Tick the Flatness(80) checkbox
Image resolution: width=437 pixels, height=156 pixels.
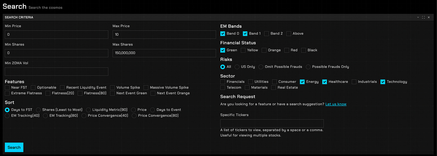[80, 93]
